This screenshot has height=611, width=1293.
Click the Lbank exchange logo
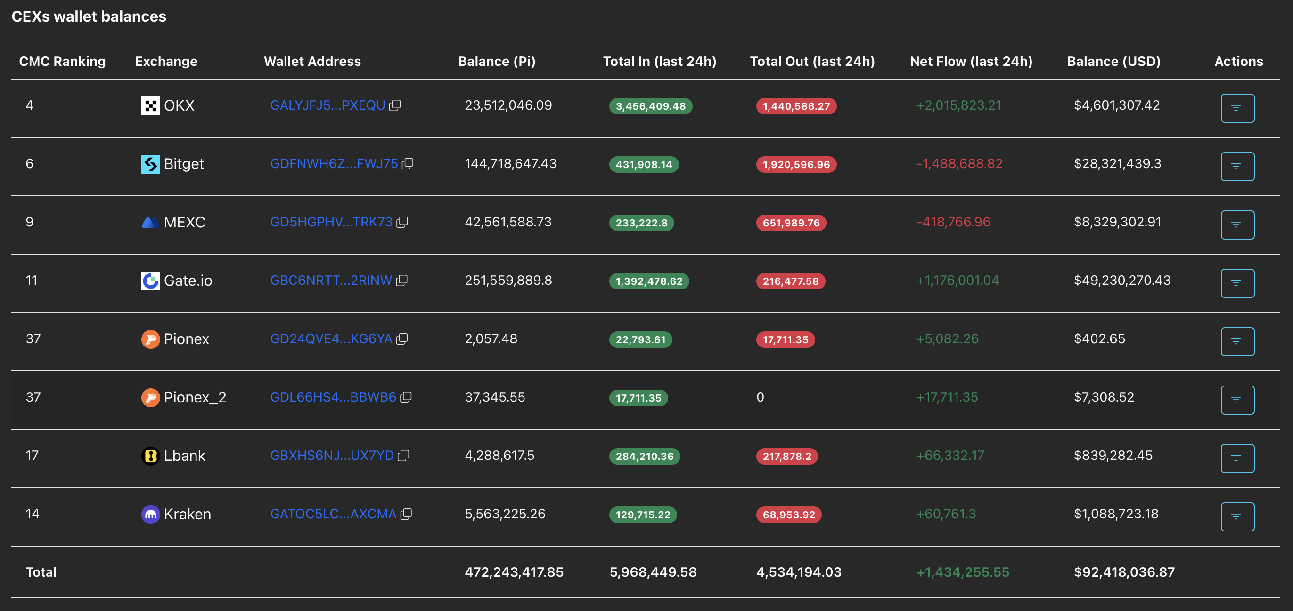click(150, 456)
